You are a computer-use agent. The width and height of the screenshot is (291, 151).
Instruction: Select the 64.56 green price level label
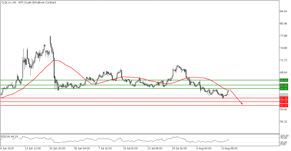coord(284,89)
